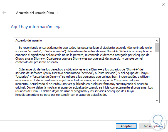Click the 'Aquí hay información legal.' heading
Screen dimensions: 168x132
pyautogui.click(x=37, y=27)
